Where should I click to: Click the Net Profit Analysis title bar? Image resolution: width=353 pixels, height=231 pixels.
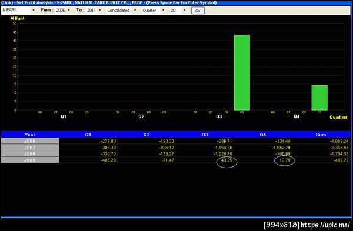(x=176, y=3)
